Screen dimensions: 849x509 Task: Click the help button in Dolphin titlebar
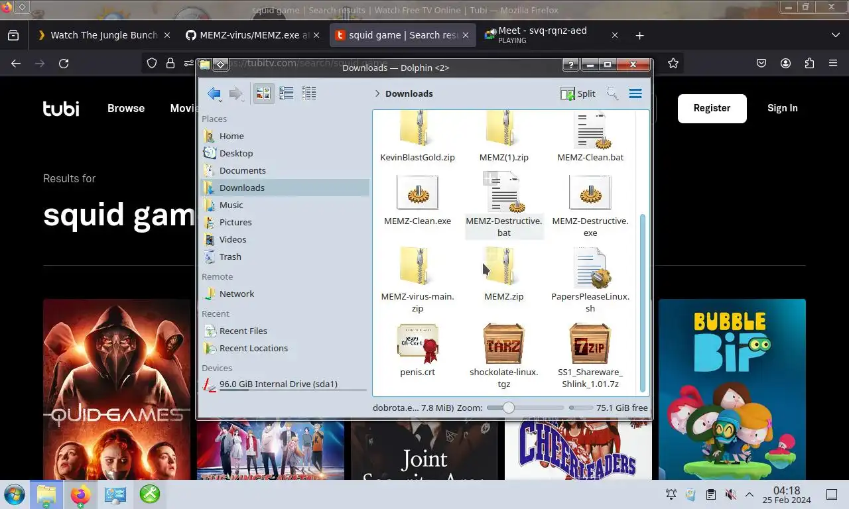[570, 66]
